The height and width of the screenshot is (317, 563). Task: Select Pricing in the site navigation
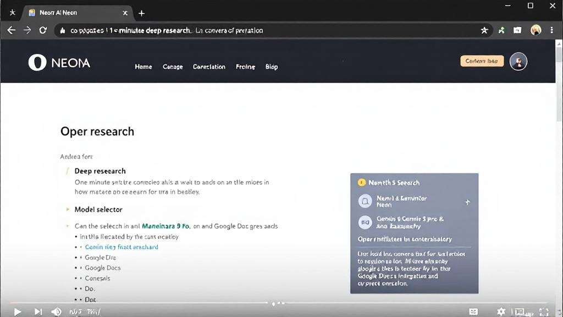point(245,67)
